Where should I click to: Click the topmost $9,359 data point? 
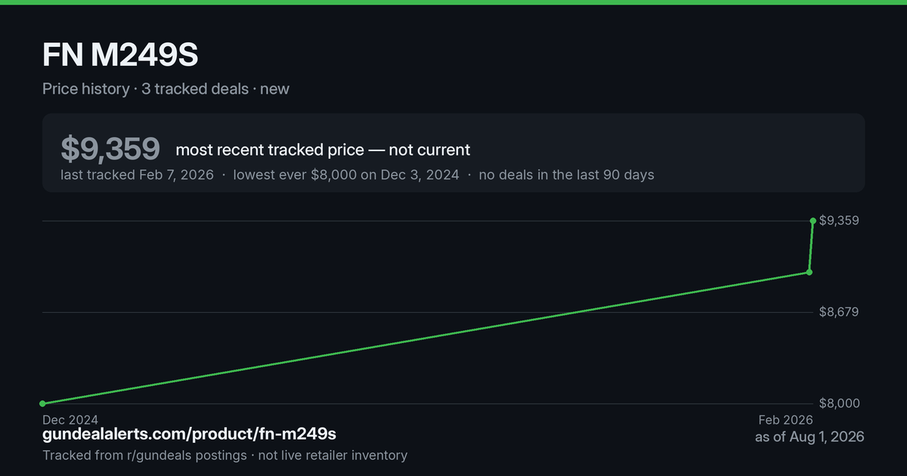813,221
